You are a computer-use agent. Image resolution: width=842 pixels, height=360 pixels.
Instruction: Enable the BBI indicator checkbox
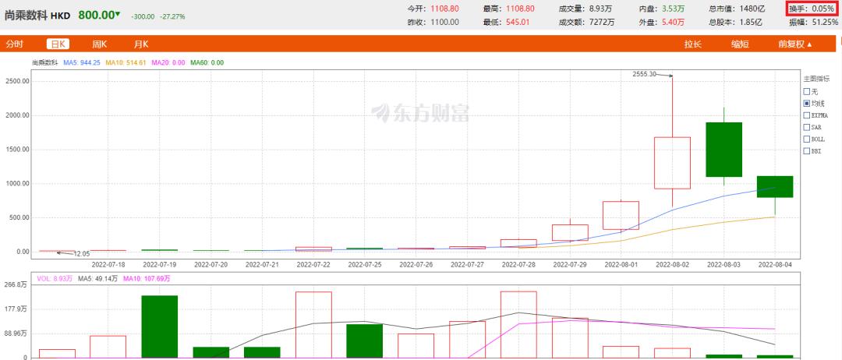807,150
